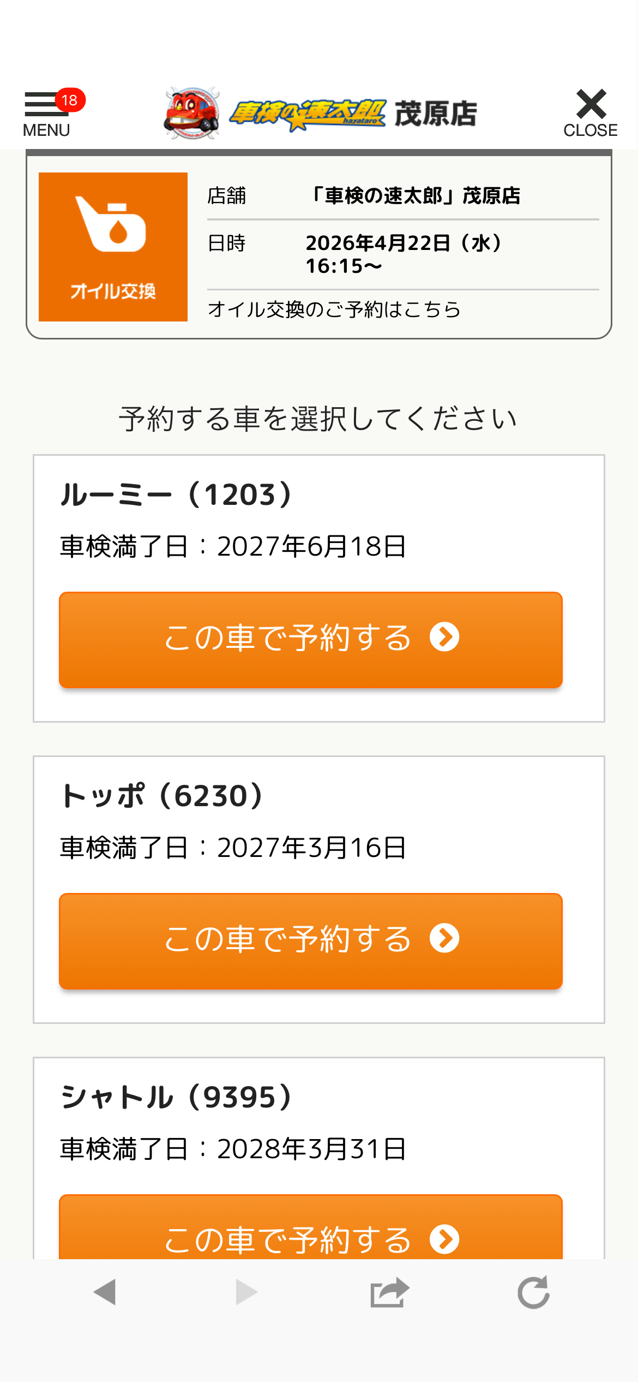Go back with the left arrow
The width and height of the screenshot is (638, 1382).
105,1292
